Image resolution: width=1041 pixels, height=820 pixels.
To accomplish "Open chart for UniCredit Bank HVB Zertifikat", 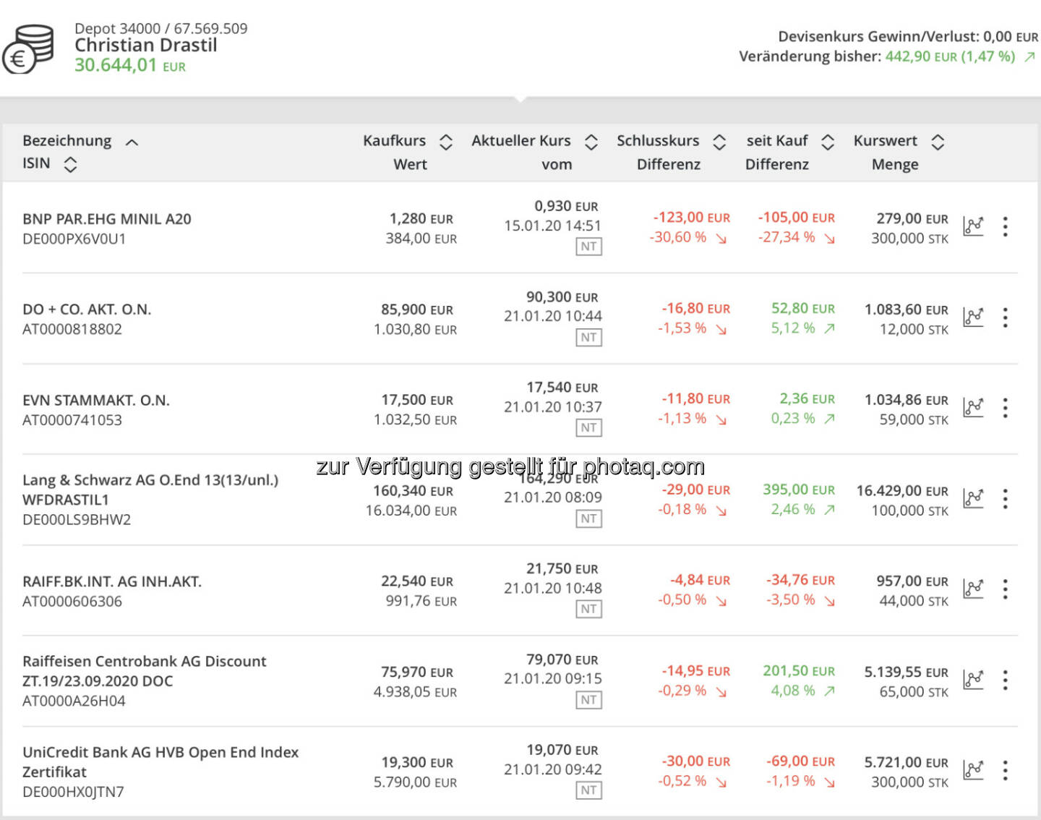I will pos(974,770).
